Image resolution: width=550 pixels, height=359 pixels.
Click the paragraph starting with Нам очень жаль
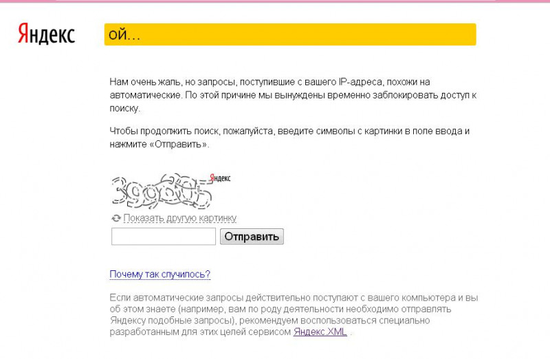294,95
